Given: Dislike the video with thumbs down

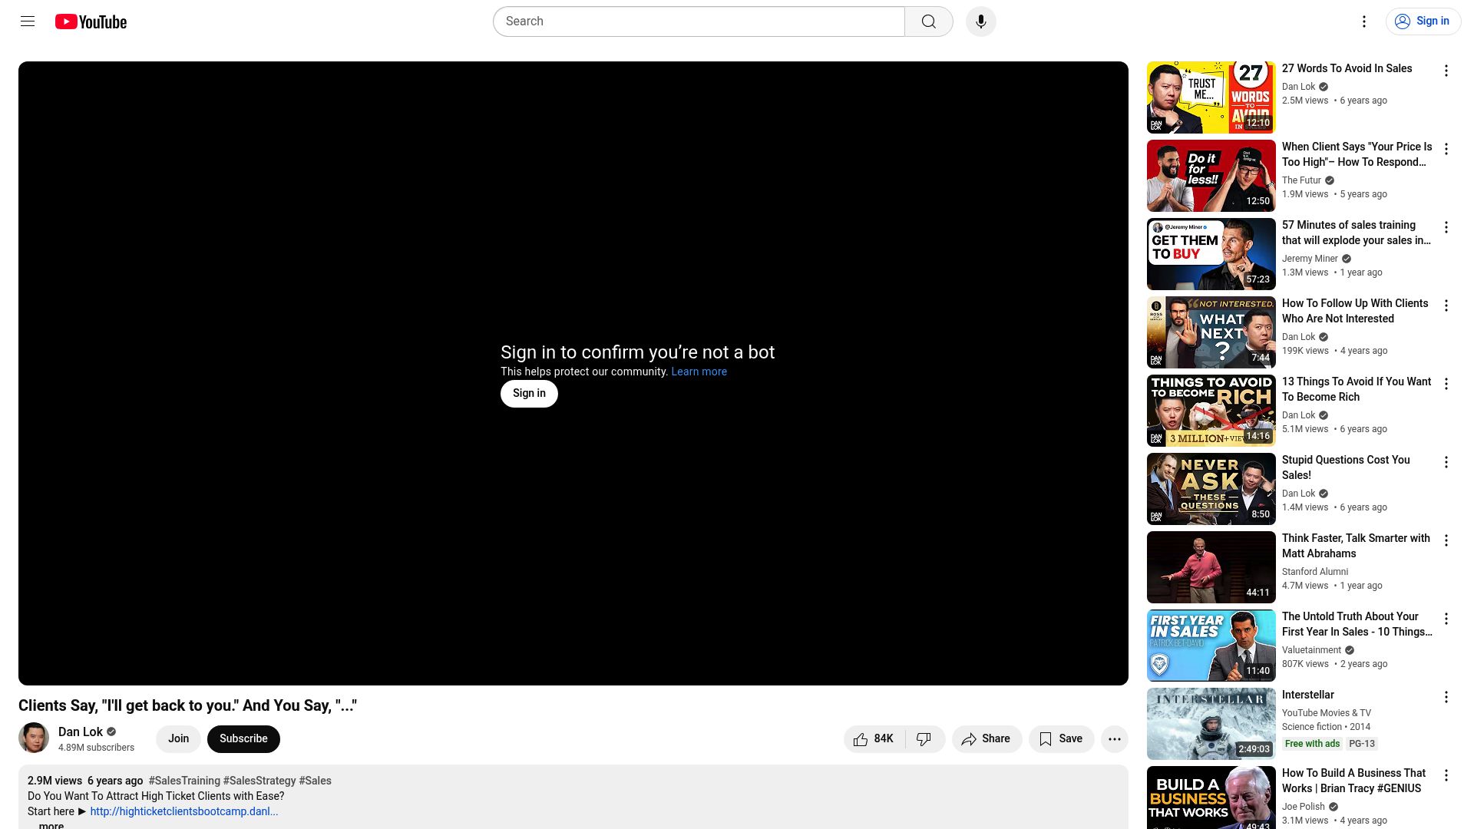Looking at the screenshot, I should [x=924, y=738].
